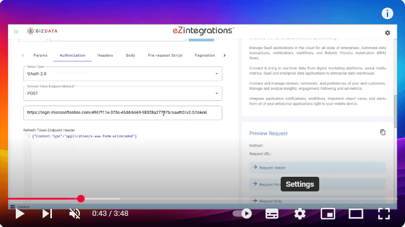This screenshot has height=227, width=405.
Task: Expand the Request Params section
Action: (317, 184)
